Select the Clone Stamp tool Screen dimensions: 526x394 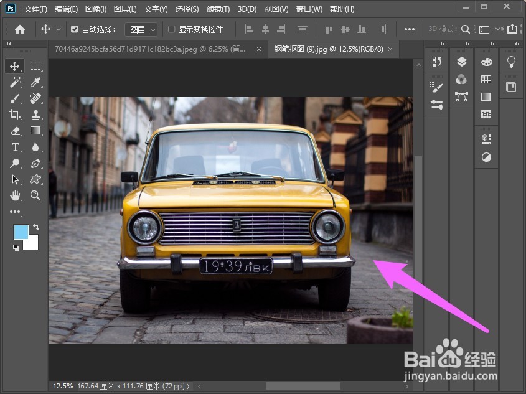coord(35,115)
